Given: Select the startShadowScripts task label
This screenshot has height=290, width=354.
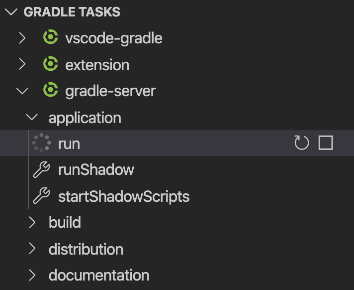Looking at the screenshot, I should 124,197.
